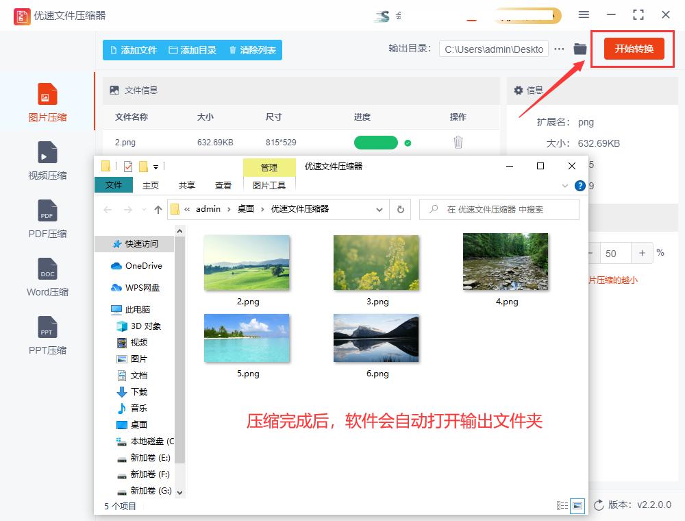Browse output directory with the folder icon
This screenshot has height=521, width=685.
579,49
